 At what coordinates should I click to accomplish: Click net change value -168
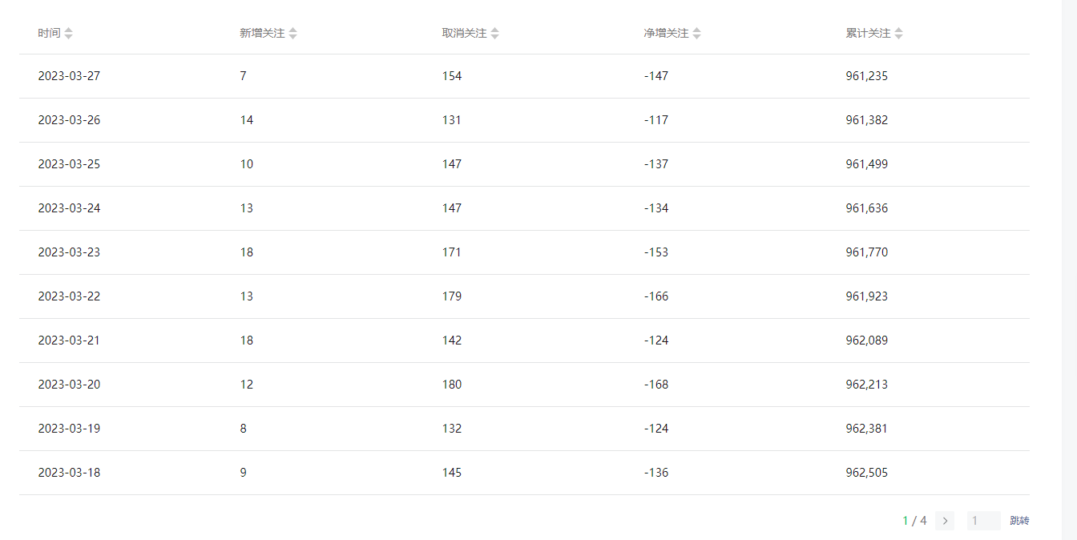point(655,385)
